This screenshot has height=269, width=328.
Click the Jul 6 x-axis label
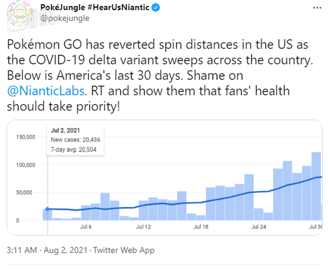[x=86, y=227]
